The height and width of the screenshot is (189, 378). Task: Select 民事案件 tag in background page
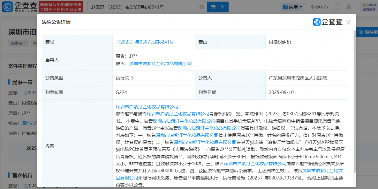click(x=18, y=44)
